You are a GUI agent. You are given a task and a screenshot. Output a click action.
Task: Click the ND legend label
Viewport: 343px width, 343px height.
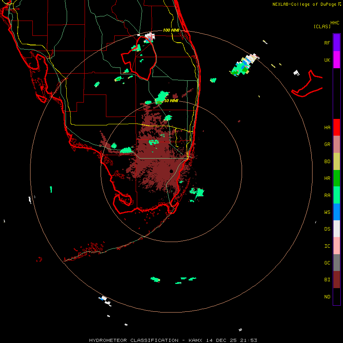(x=327, y=297)
